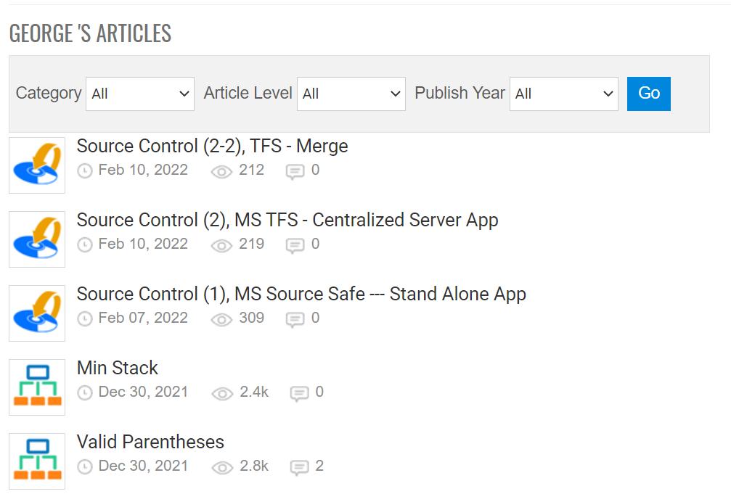Click the clock icon next to Feb 07, 2022
This screenshot has height=494, width=731.
coord(85,318)
